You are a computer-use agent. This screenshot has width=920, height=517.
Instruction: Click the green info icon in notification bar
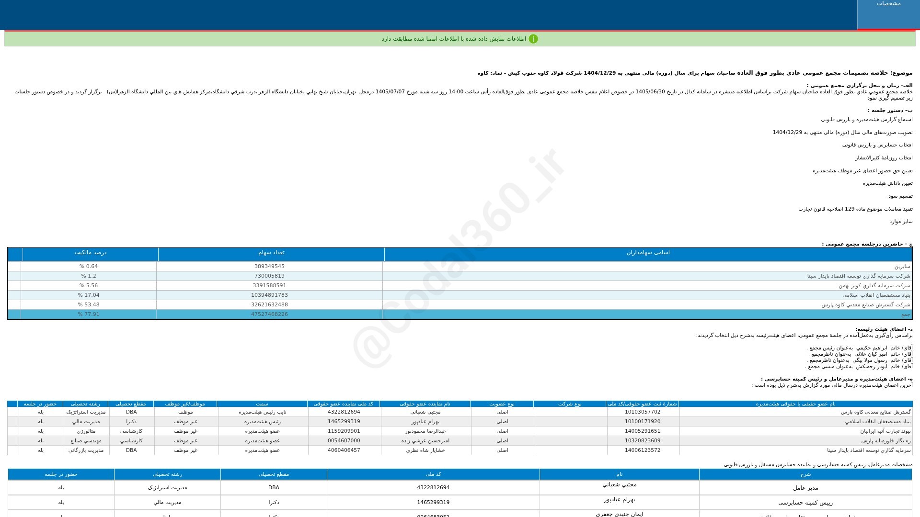(x=533, y=39)
